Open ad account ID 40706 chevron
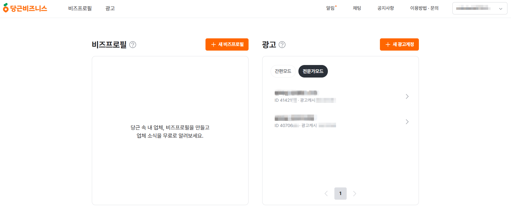The image size is (511, 210). tap(407, 122)
